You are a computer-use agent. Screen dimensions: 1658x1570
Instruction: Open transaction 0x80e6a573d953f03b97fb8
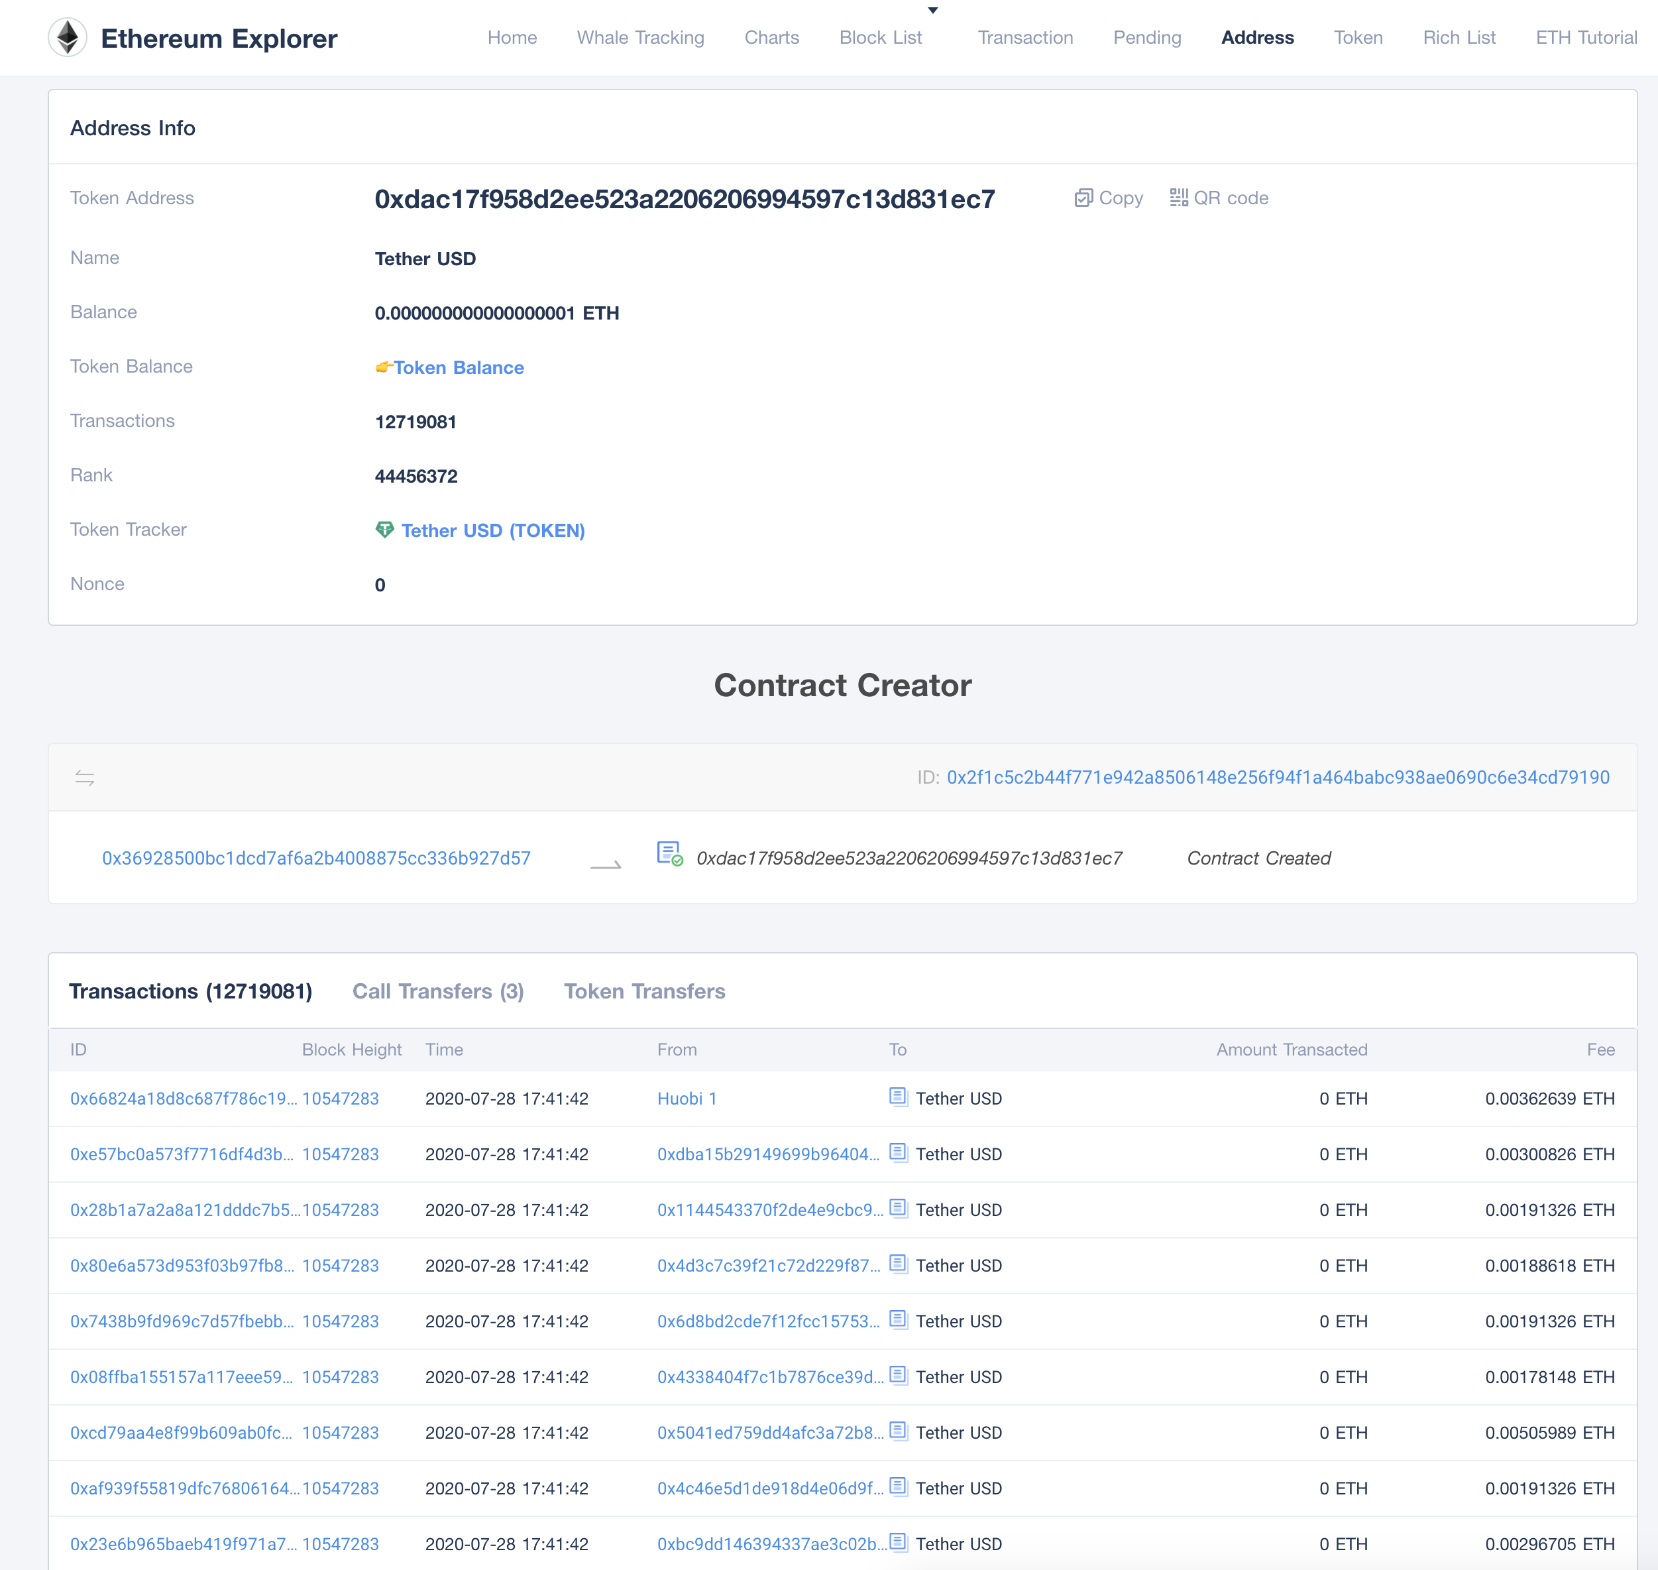tap(182, 1266)
